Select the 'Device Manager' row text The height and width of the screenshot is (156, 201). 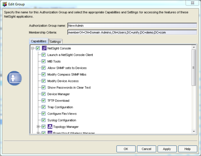(59, 94)
